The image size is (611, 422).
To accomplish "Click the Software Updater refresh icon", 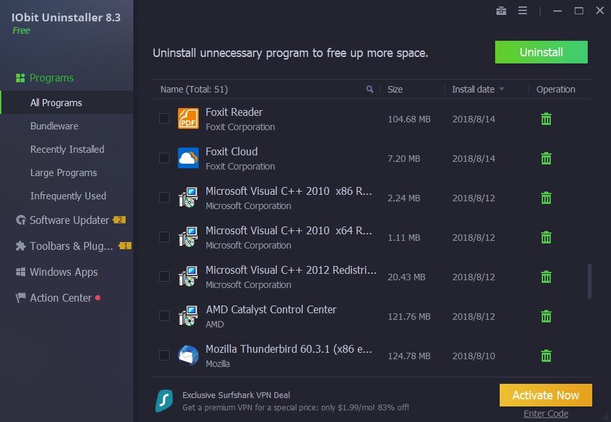I will pyautogui.click(x=21, y=220).
